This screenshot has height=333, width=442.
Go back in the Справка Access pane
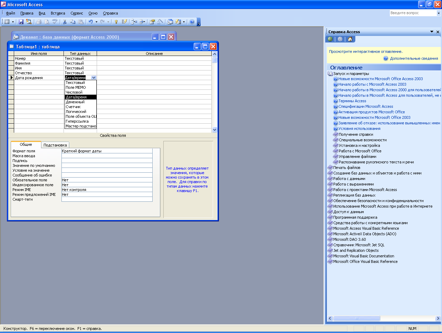click(x=330, y=39)
